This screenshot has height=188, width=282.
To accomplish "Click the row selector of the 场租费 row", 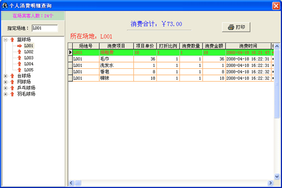I will [70, 52].
